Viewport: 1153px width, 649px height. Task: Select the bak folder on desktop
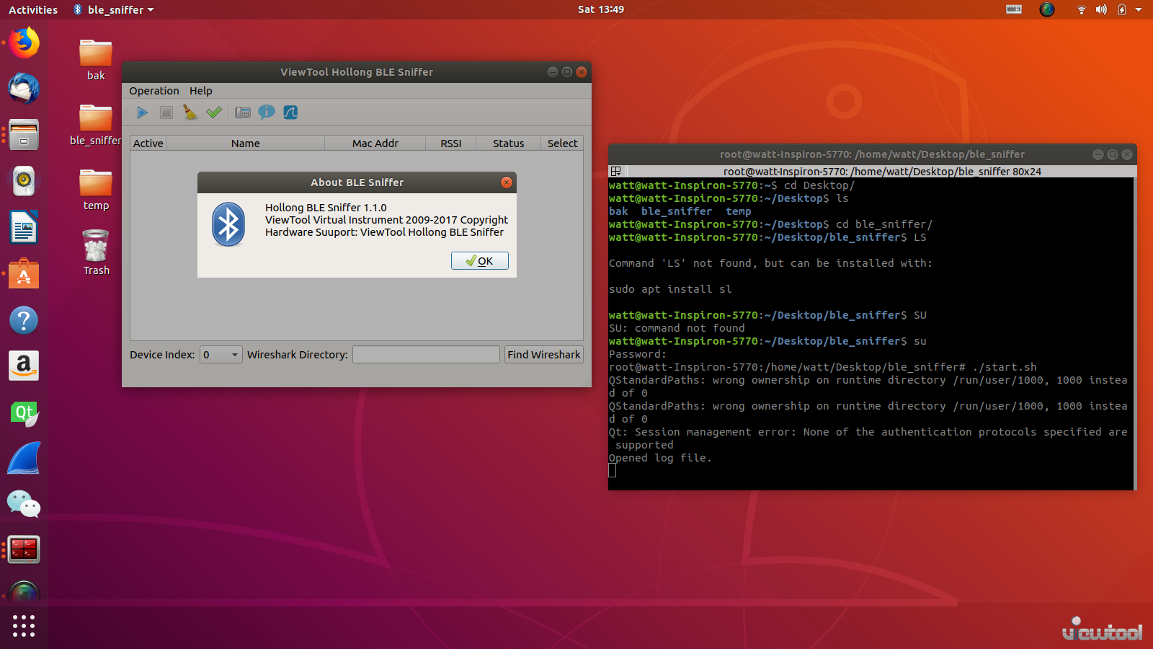96,61
